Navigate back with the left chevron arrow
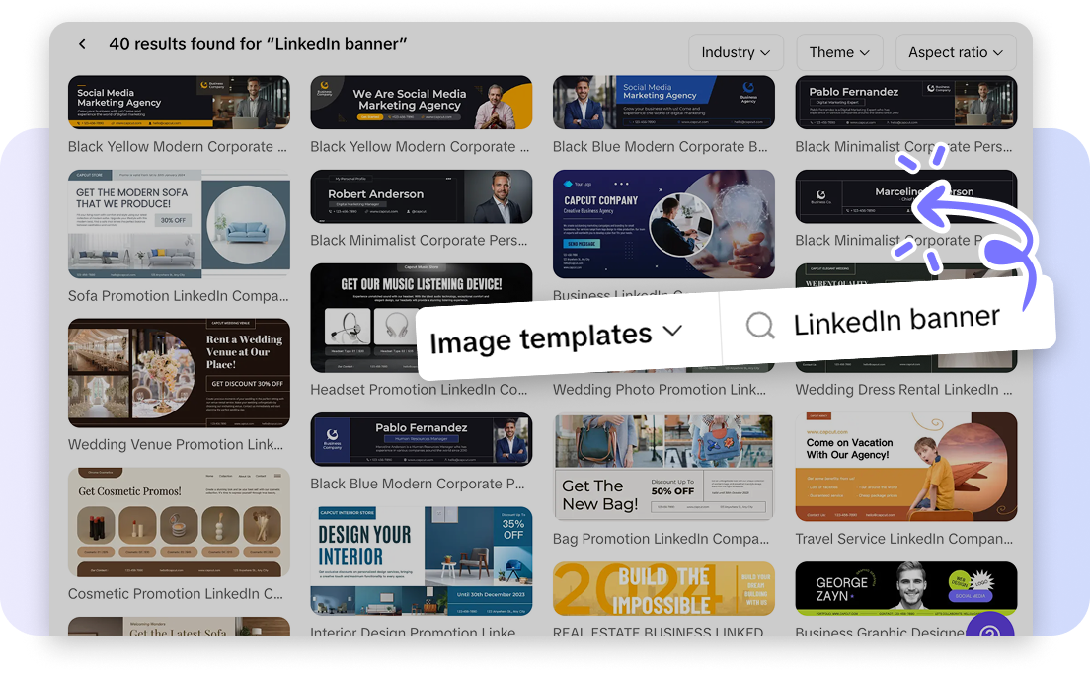The height and width of the screenshot is (673, 1090). point(82,43)
